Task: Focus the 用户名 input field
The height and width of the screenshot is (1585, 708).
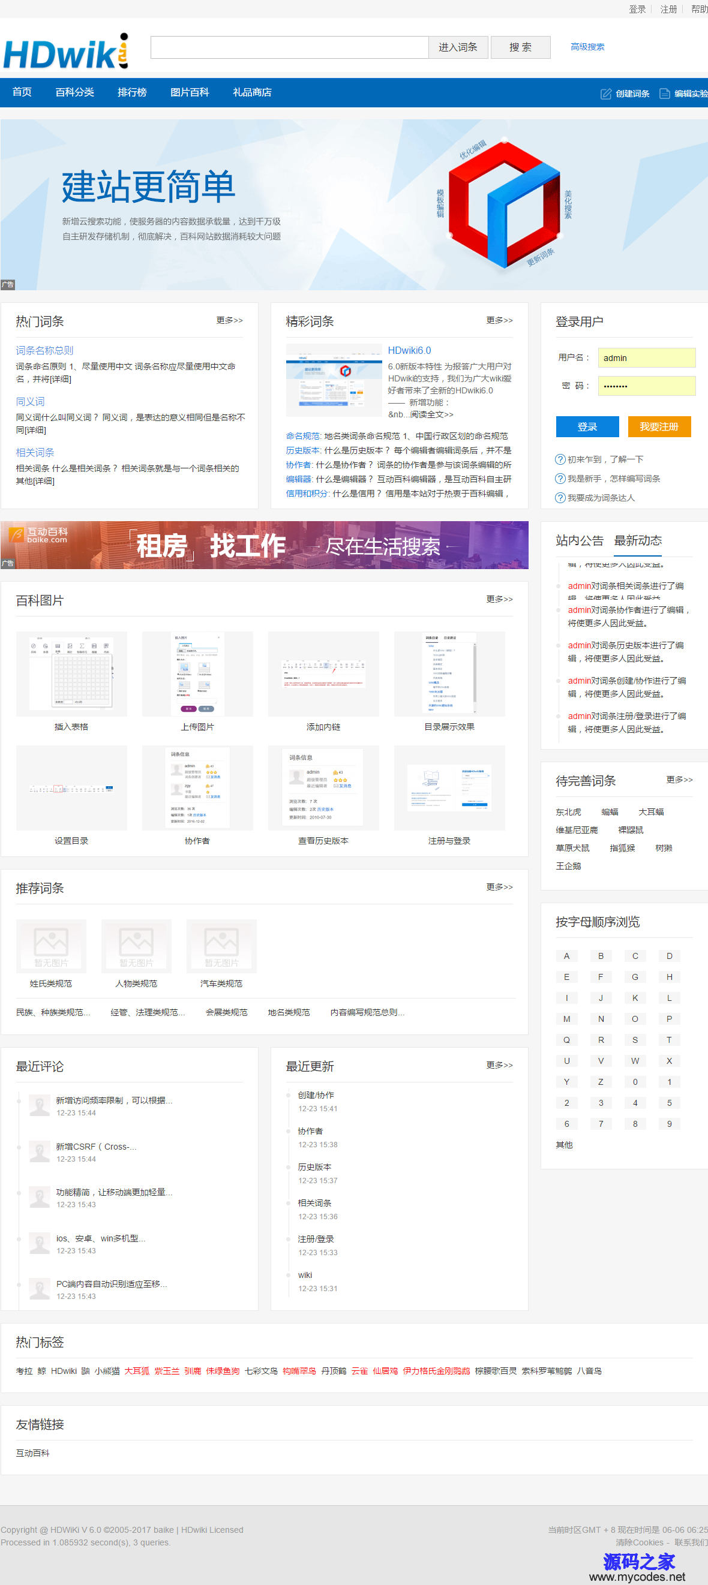Action: click(647, 357)
